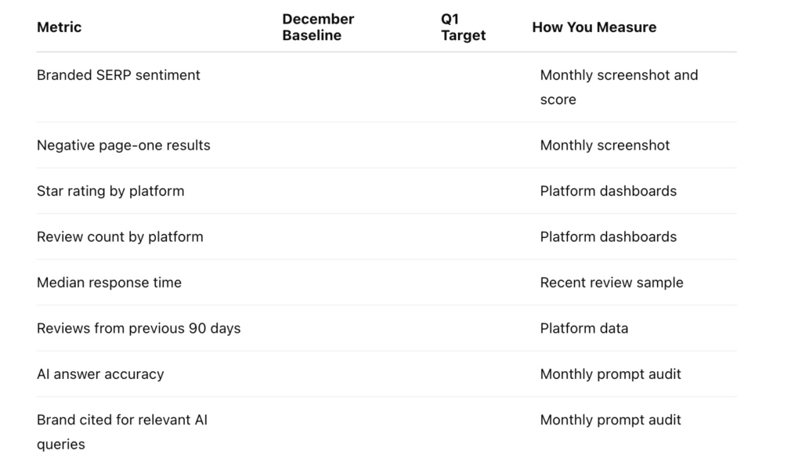Screen dimensions: 802x476
Task: Select the Median response time cell
Action: coord(109,283)
